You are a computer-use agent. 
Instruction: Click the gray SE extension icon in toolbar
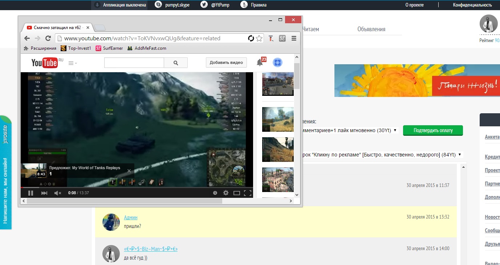[x=282, y=38]
